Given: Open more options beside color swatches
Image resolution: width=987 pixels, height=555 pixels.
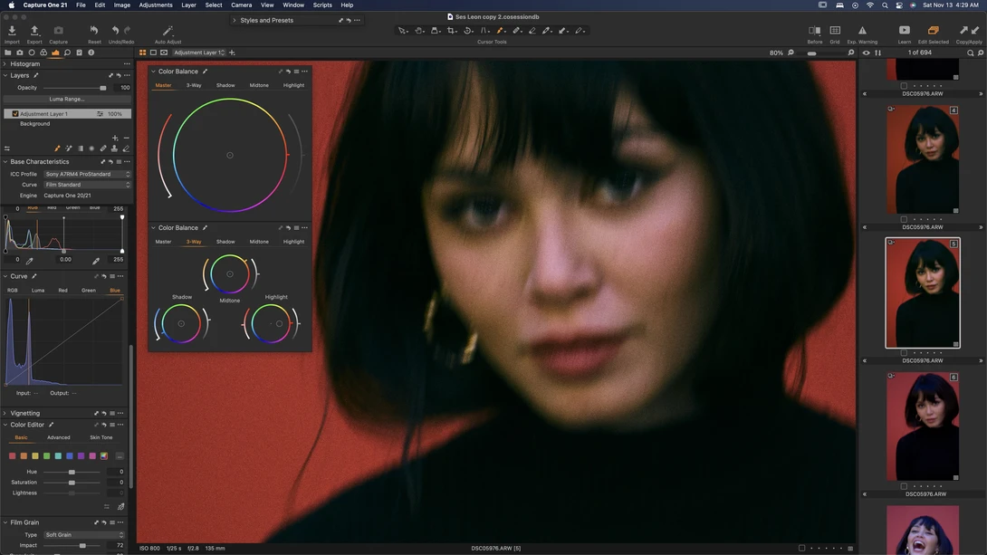Looking at the screenshot, I should coord(120,456).
